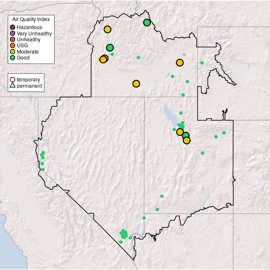This screenshot has height=270, width=270.
Task: Click the temporary circle symbol in legend
Action: pos(13,79)
